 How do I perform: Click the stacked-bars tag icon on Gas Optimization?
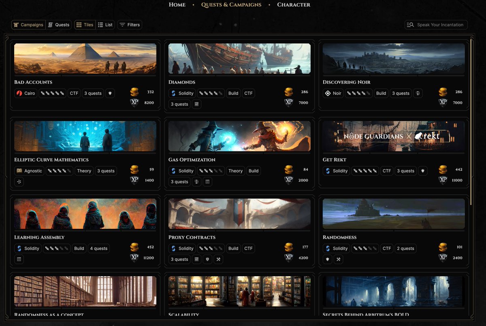196,182
